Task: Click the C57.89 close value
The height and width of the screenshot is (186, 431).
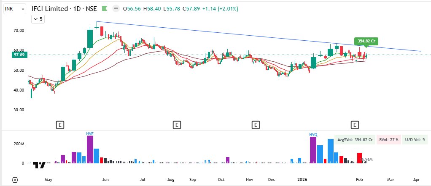Action: tap(191, 9)
